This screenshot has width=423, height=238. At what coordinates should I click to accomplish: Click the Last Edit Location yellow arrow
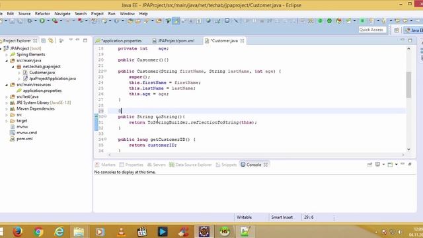point(397,20)
